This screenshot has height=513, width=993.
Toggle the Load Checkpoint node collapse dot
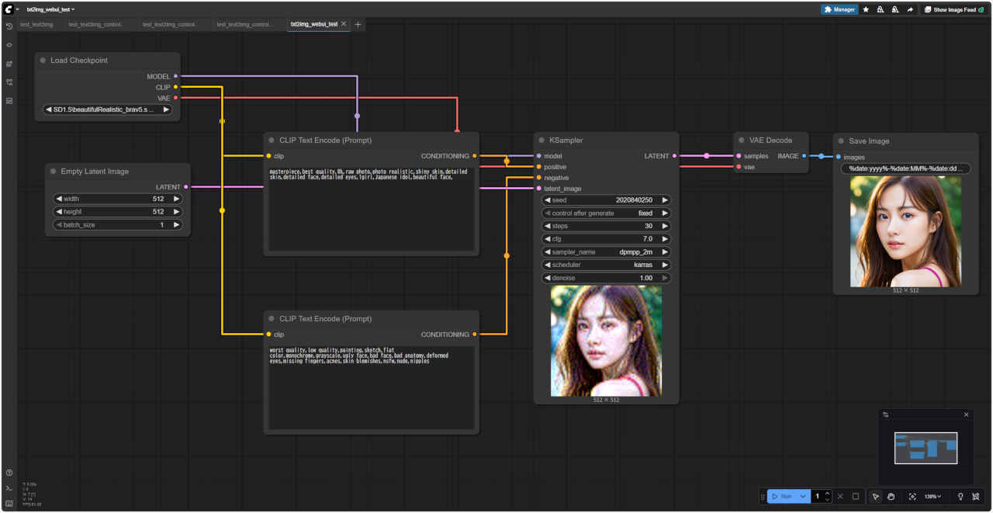point(43,61)
